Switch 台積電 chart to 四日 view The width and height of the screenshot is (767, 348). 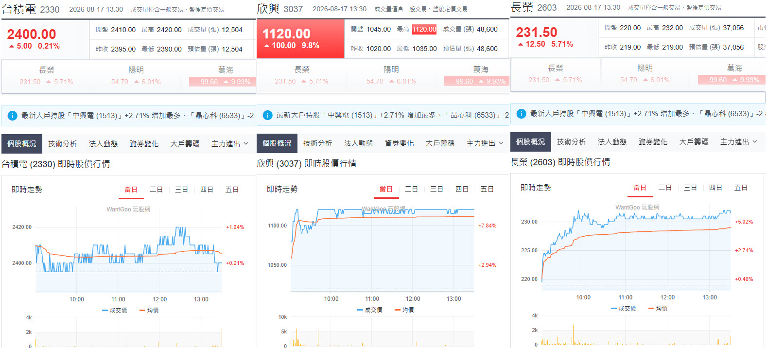pyautogui.click(x=207, y=190)
